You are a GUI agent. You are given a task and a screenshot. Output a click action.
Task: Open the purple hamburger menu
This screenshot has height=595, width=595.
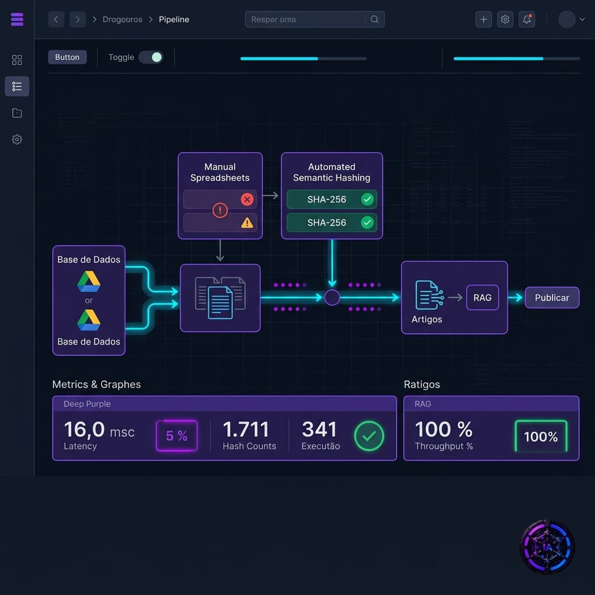[x=17, y=19]
